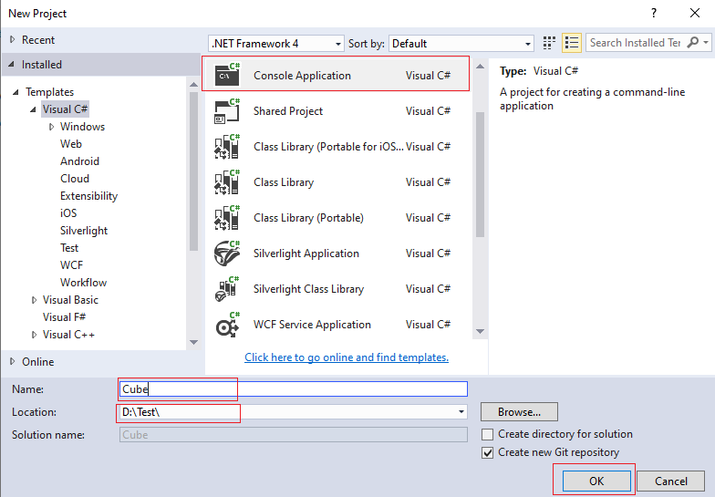This screenshot has height=497, width=715.
Task: Select the Silverlight tree category
Action: coord(84,230)
